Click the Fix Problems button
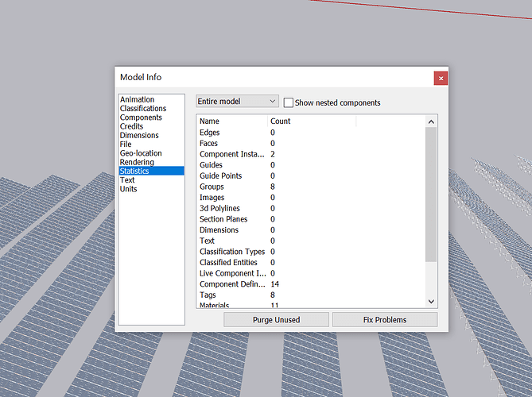This screenshot has width=532, height=397. point(385,320)
